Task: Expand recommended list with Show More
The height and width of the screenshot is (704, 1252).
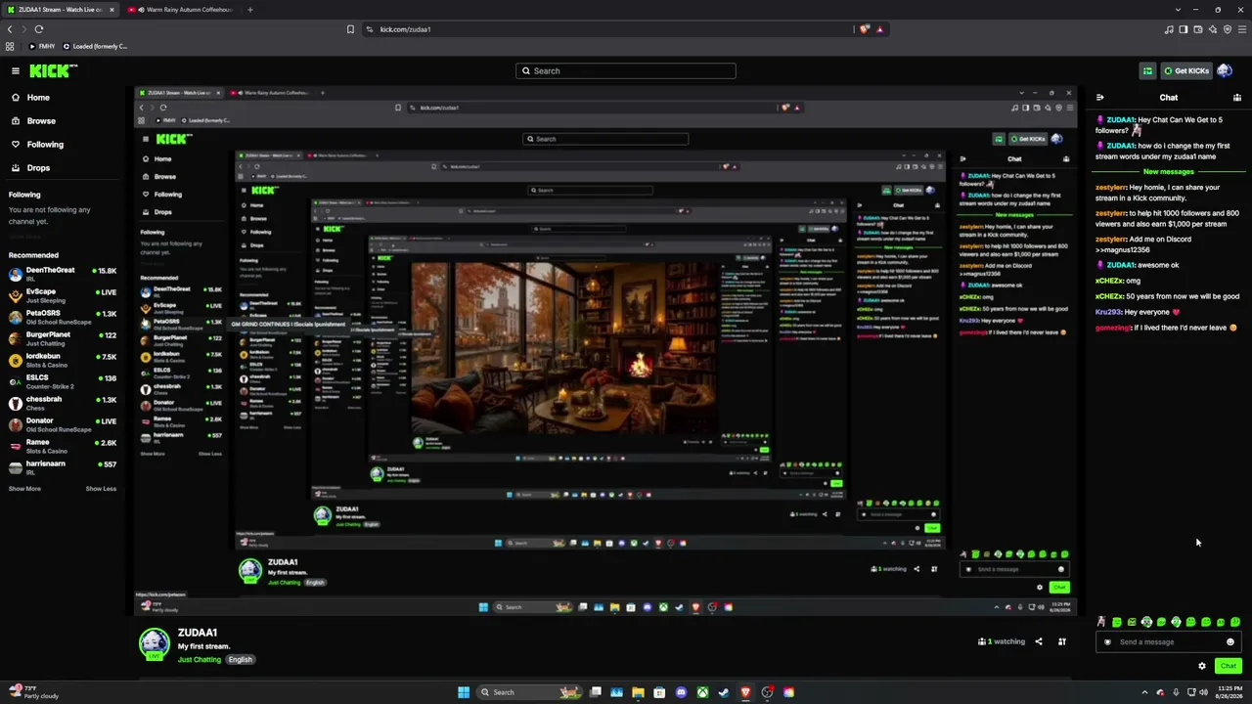Action: (x=24, y=489)
